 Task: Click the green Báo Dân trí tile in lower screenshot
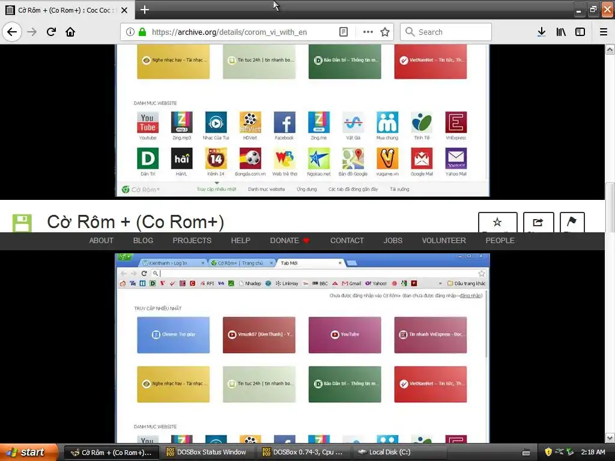click(344, 384)
